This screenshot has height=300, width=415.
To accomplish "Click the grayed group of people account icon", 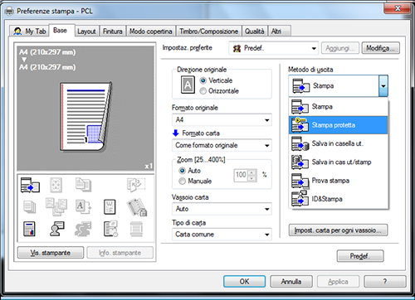I will 83,229.
